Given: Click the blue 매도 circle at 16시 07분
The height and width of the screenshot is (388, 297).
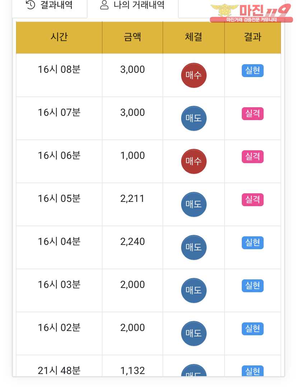Looking at the screenshot, I should pyautogui.click(x=194, y=118).
